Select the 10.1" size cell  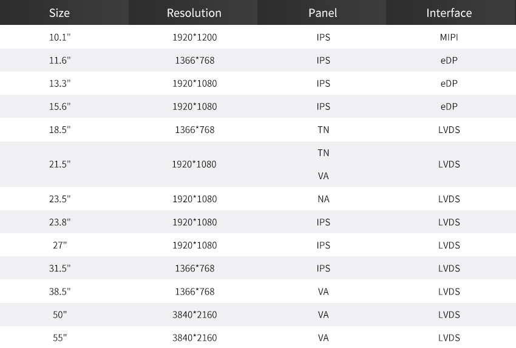(x=60, y=38)
